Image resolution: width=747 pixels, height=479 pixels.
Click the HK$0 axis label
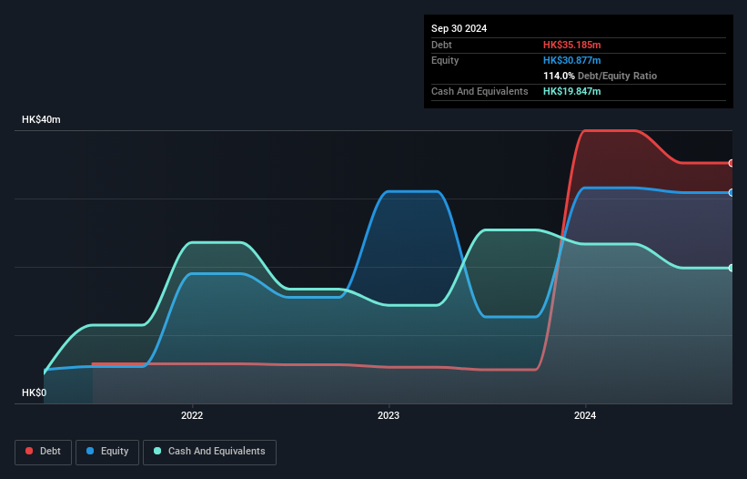[x=35, y=392]
